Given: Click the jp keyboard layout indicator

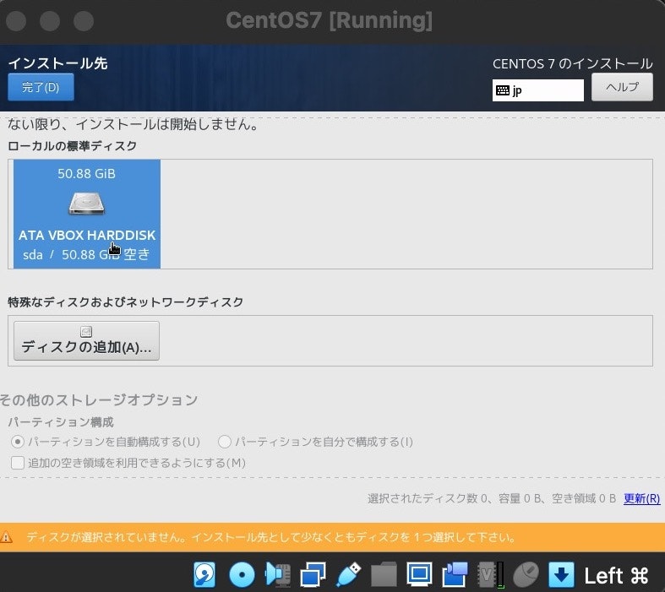Looking at the screenshot, I should tap(537, 90).
